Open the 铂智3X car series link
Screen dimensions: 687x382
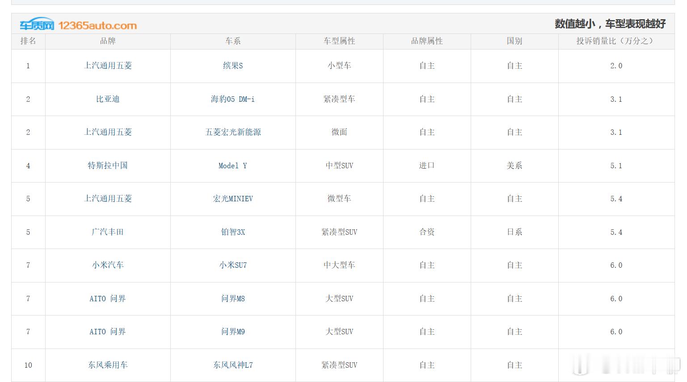coord(233,232)
